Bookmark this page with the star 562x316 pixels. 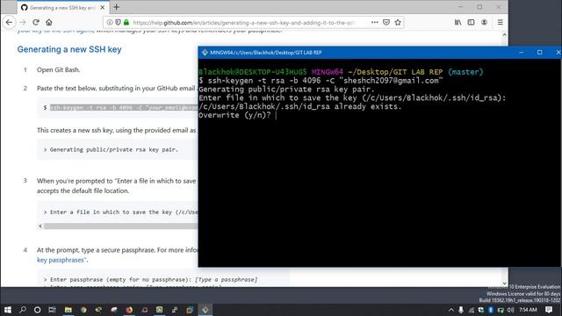tap(398, 22)
